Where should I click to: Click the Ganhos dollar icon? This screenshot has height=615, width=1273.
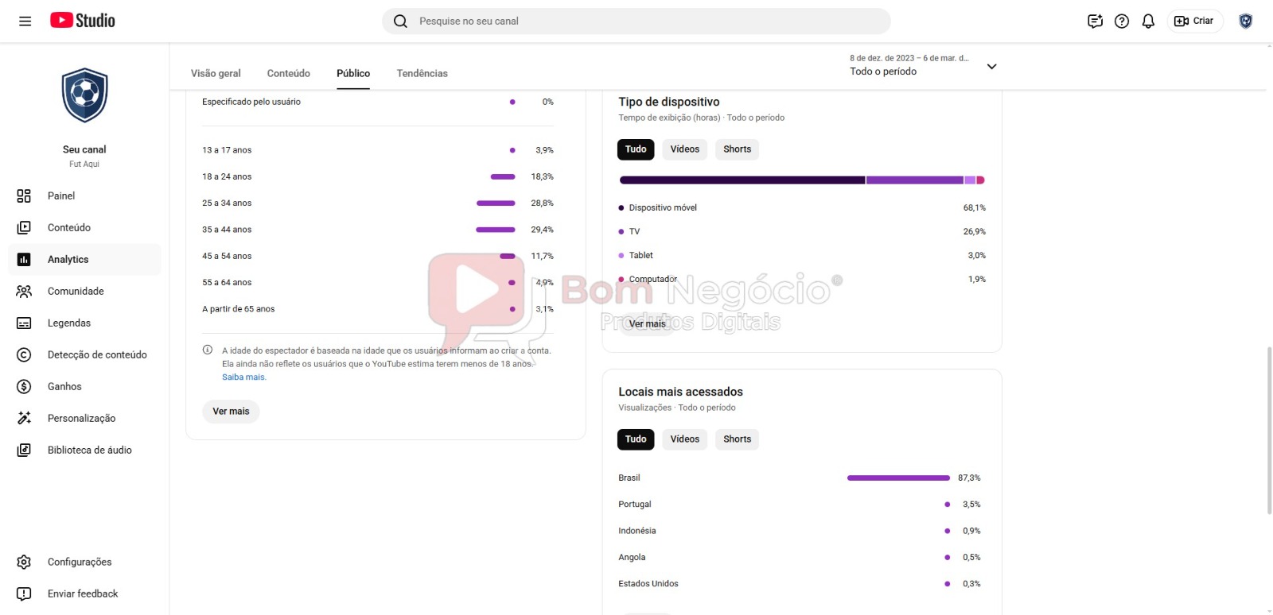coord(24,387)
